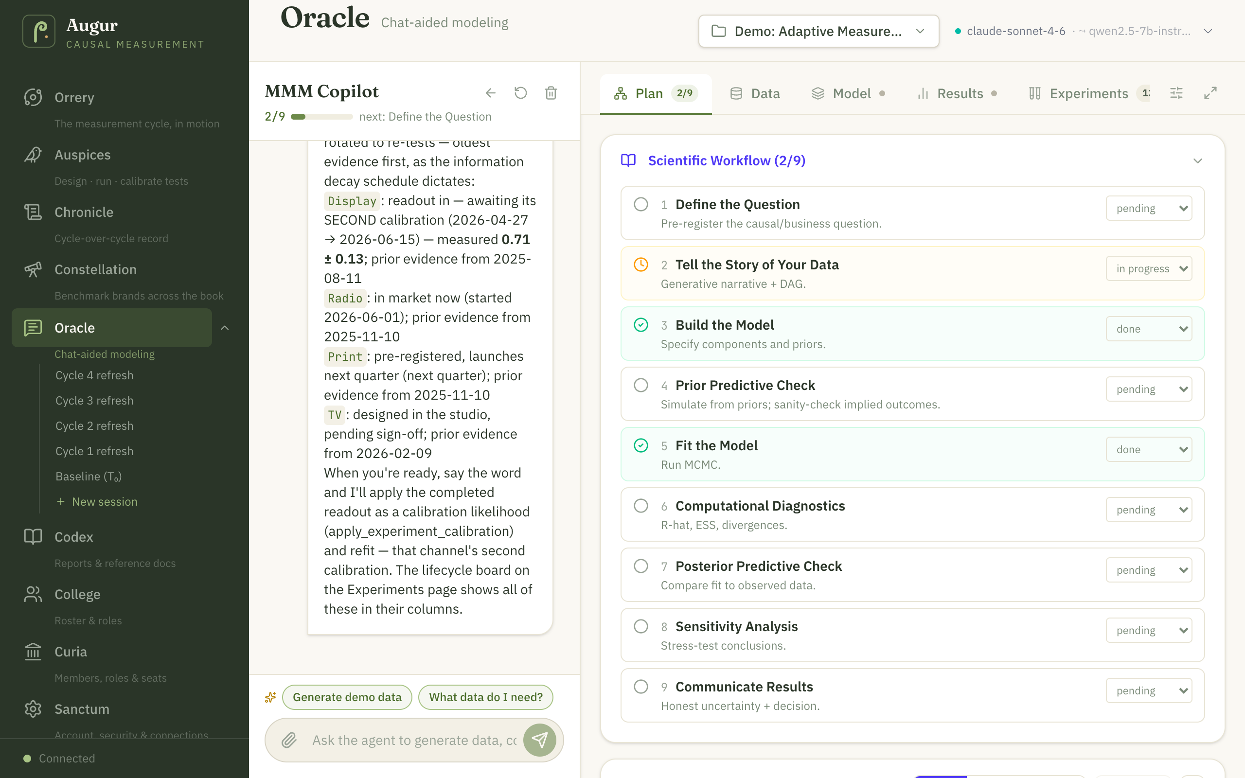Switch to the Plan tab
The width and height of the screenshot is (1245, 778).
click(x=656, y=93)
